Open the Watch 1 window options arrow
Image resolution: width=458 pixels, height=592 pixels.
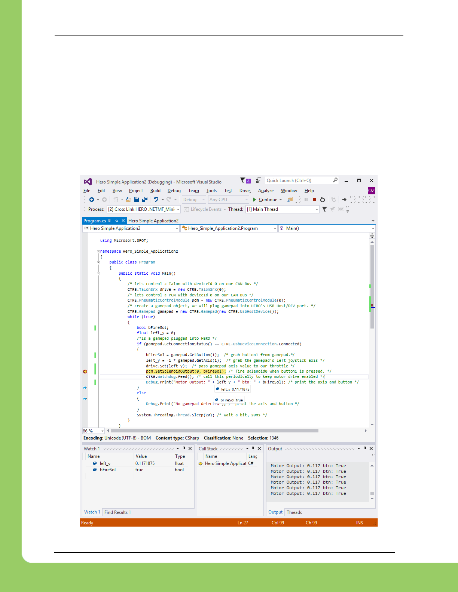(178, 448)
